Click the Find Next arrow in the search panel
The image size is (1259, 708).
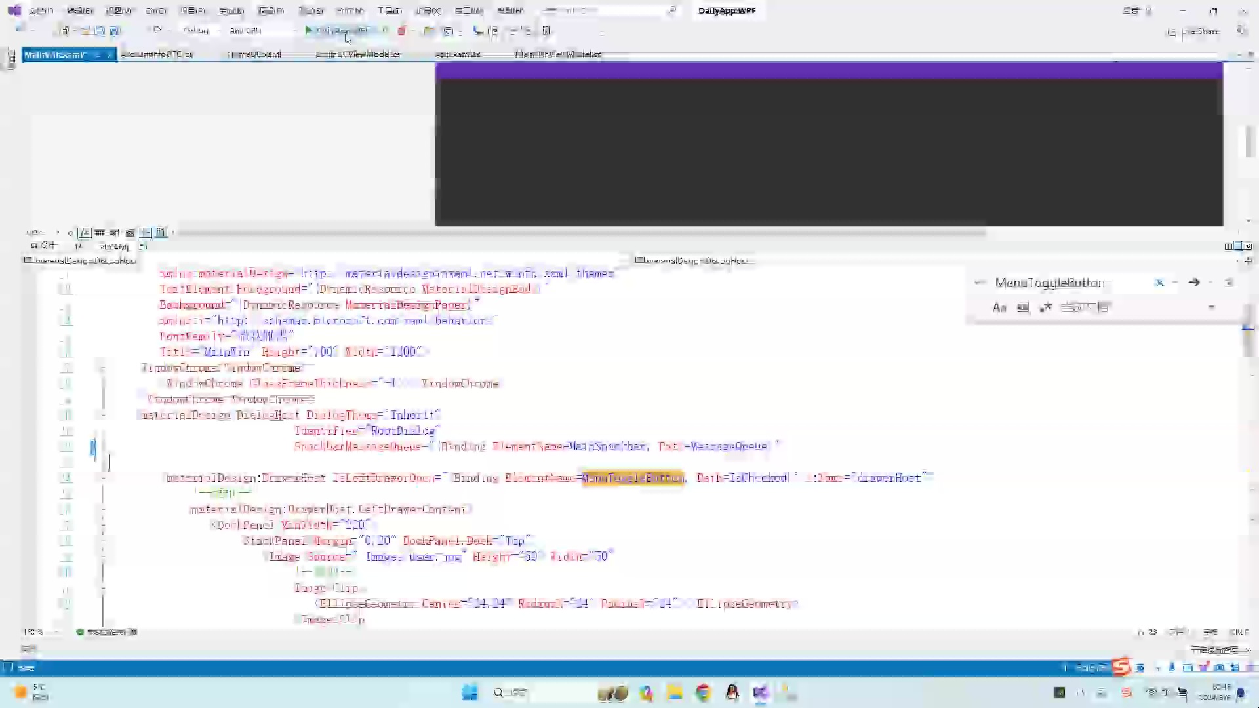point(1194,283)
